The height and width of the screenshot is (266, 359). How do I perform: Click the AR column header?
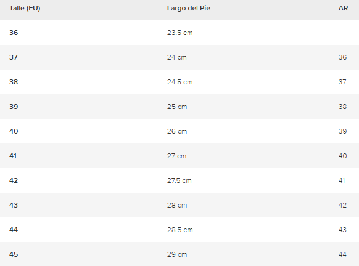[343, 8]
